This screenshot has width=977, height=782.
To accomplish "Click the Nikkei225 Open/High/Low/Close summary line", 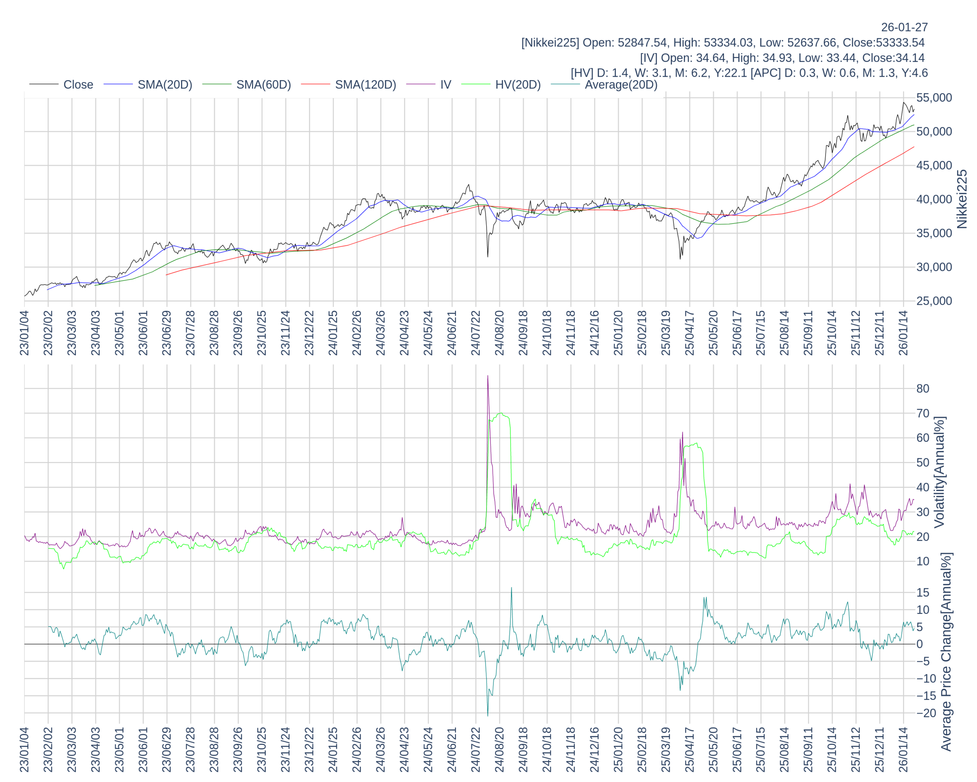I will (x=723, y=43).
